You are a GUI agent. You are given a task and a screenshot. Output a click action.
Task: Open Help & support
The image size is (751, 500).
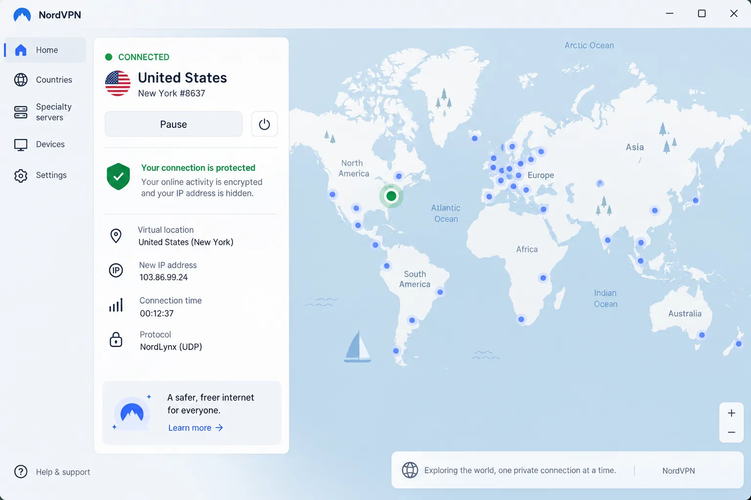[52, 472]
